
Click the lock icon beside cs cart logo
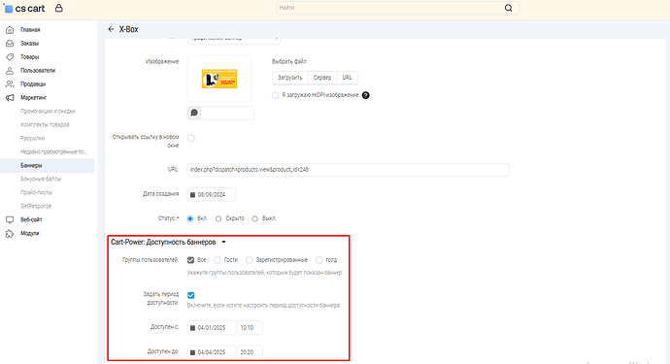click(x=59, y=8)
